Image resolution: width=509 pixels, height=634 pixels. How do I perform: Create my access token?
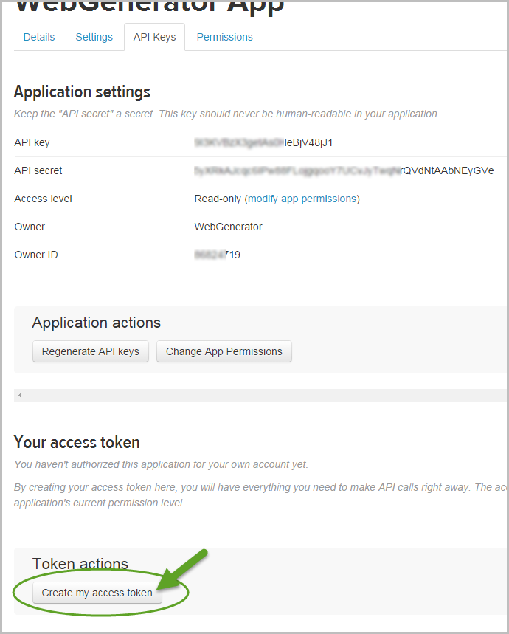pos(97,593)
